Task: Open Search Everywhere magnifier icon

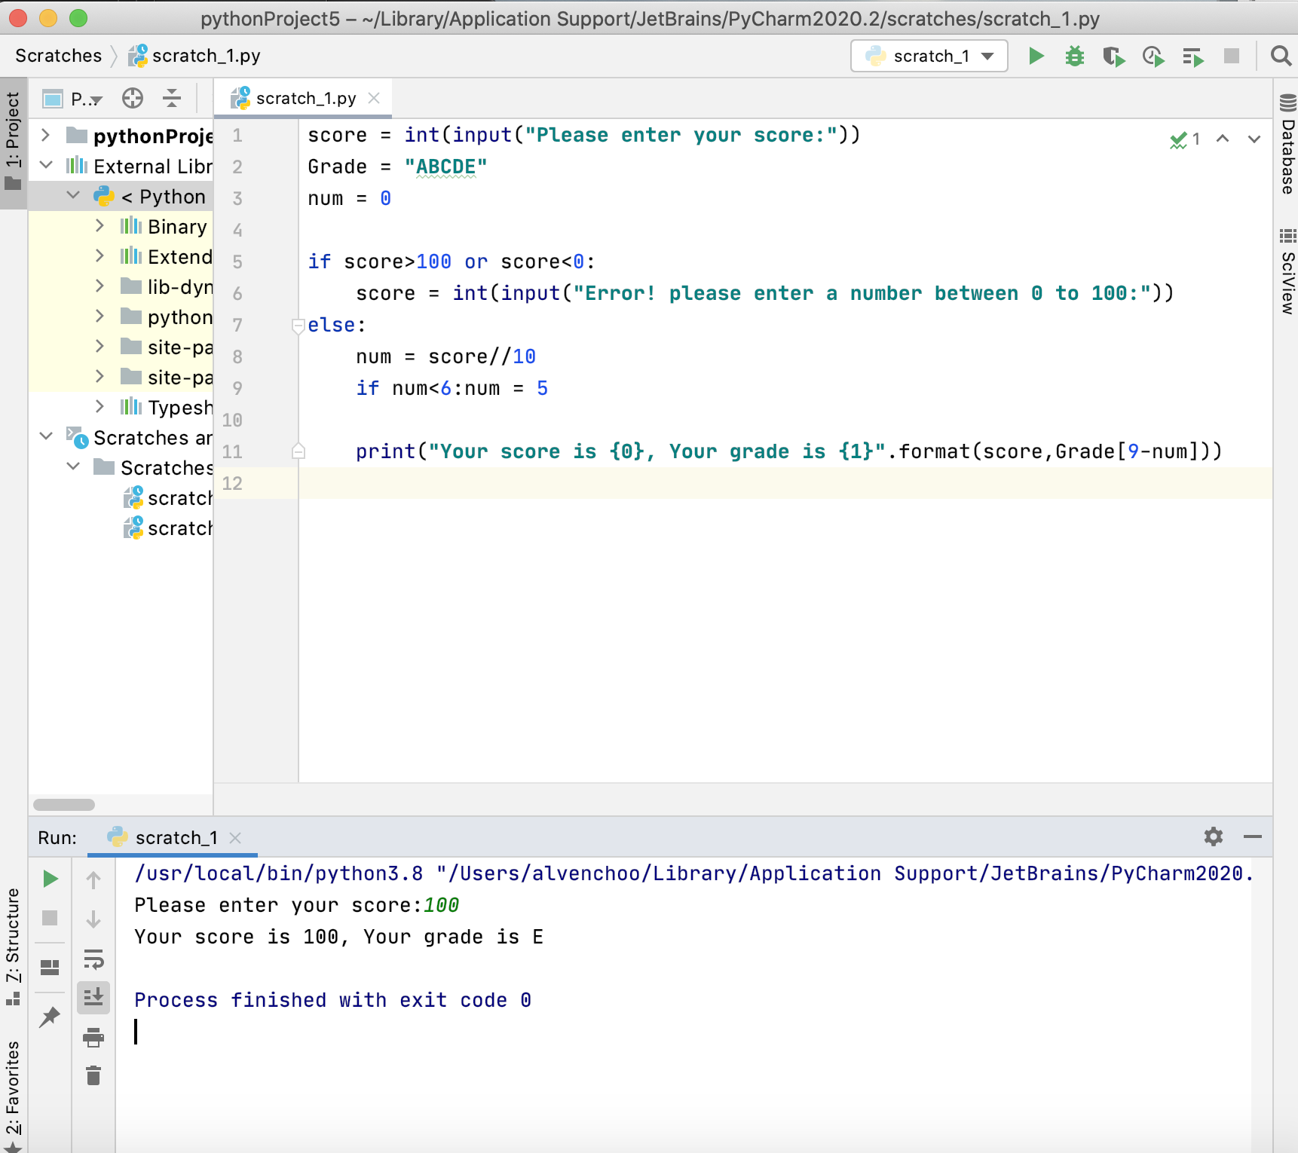Action: [x=1281, y=56]
